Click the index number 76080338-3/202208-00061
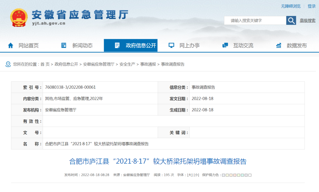 pos(70,87)
